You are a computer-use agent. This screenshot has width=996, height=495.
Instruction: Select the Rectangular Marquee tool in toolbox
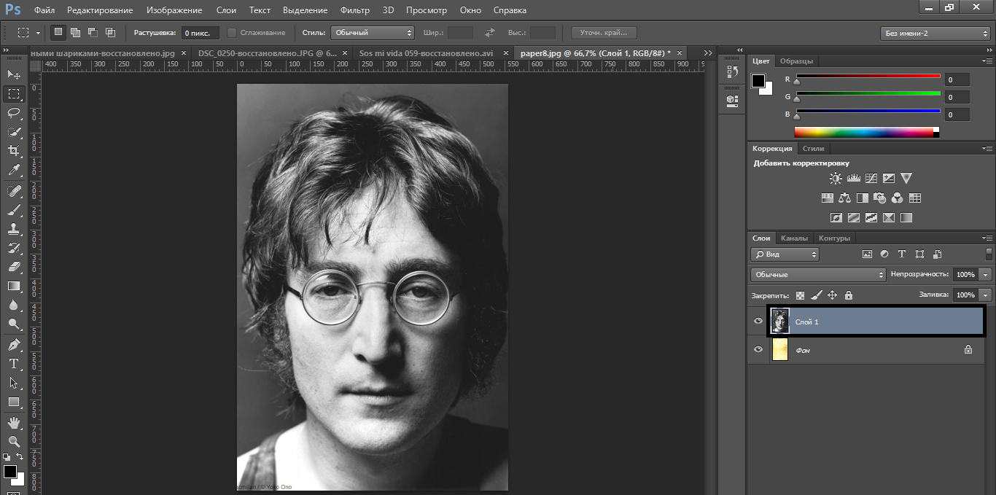(x=14, y=94)
